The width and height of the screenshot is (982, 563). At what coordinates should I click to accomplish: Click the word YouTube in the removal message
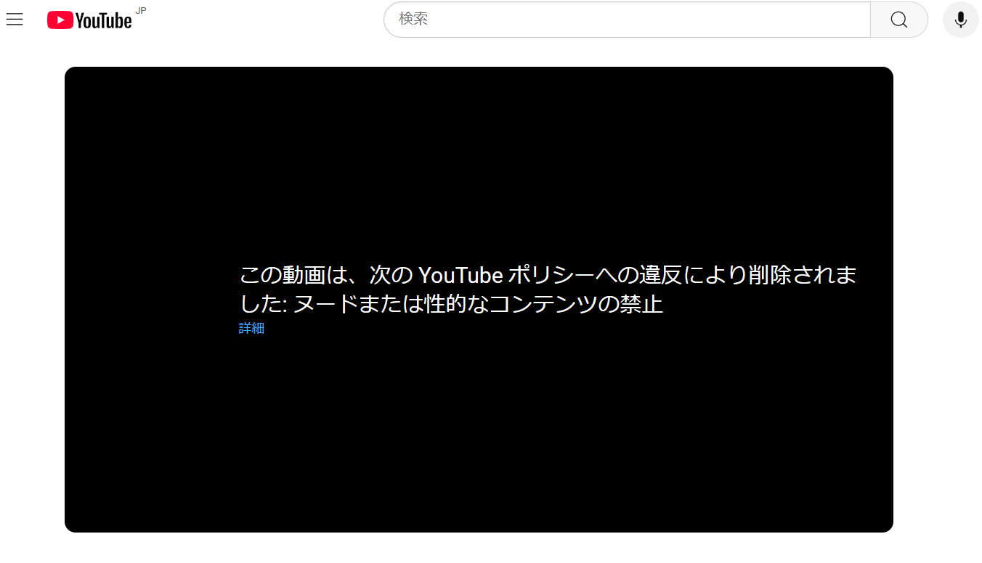tap(460, 276)
